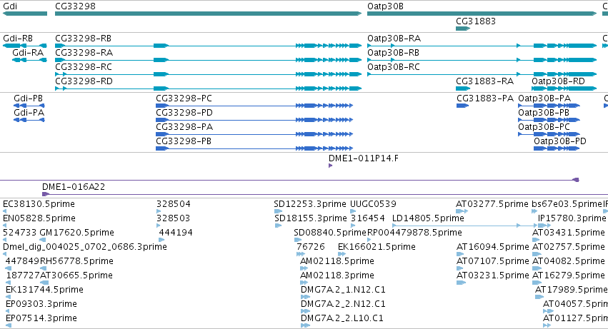Click the DMG7A.2_1.N12.C1 feature glyph

[305, 297]
